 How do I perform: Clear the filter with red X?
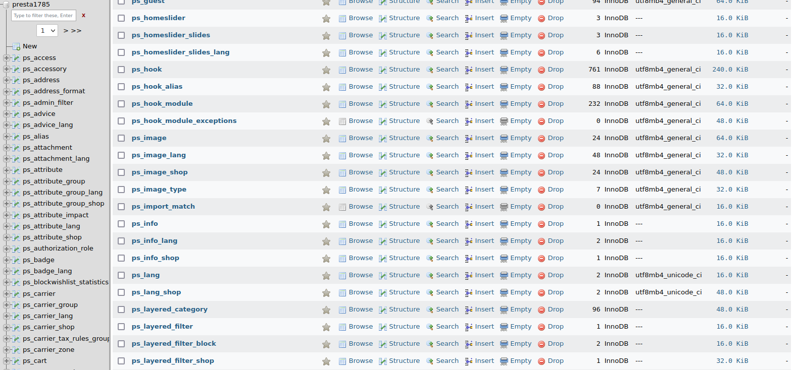(83, 16)
